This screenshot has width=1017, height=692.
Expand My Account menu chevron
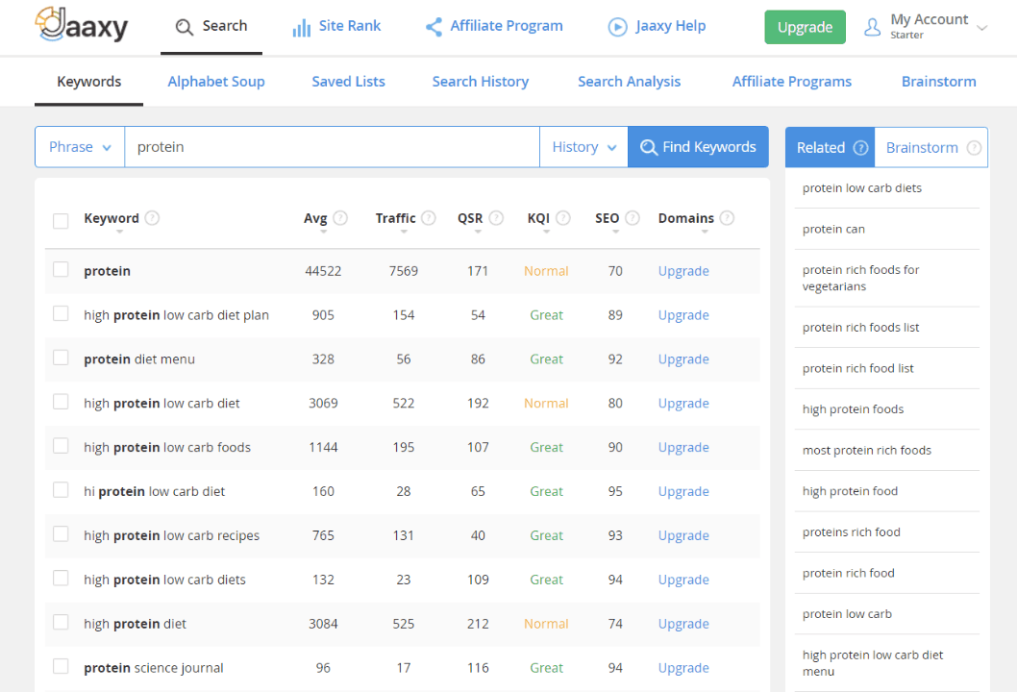982,28
